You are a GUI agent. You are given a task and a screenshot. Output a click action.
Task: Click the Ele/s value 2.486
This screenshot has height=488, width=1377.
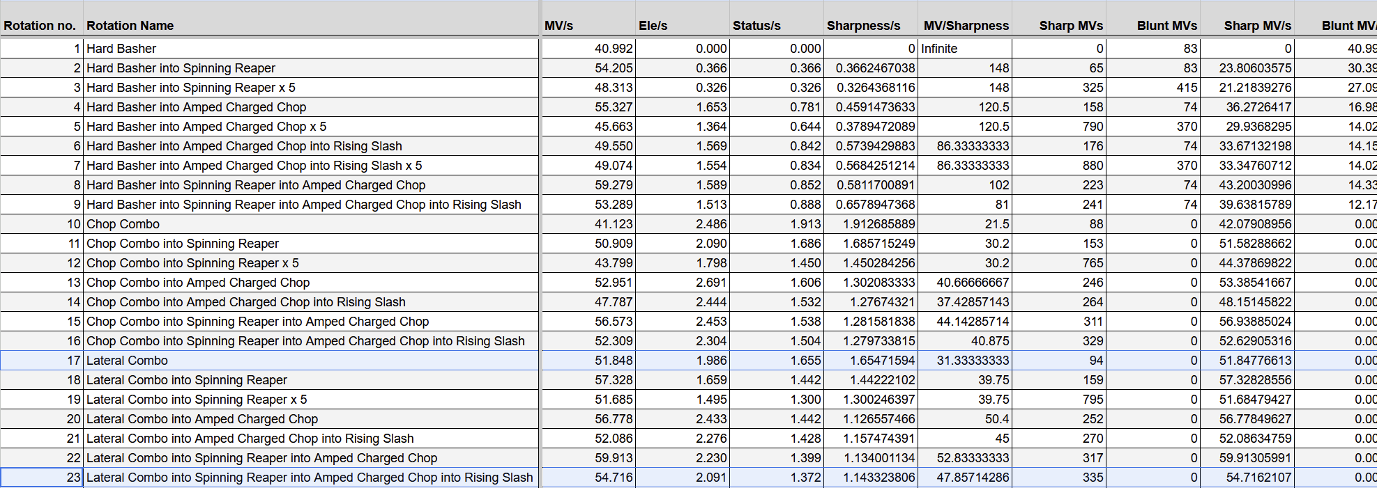(x=683, y=224)
